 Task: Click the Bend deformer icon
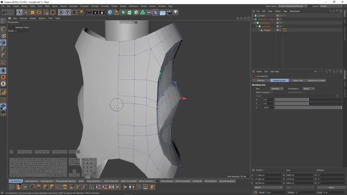[156, 12]
